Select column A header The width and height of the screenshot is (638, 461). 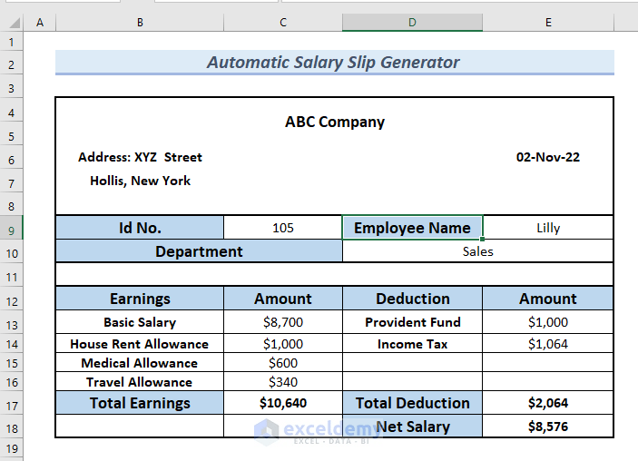tap(39, 23)
